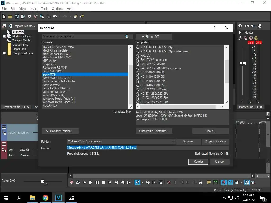Start playback with Play button

tap(91, 182)
